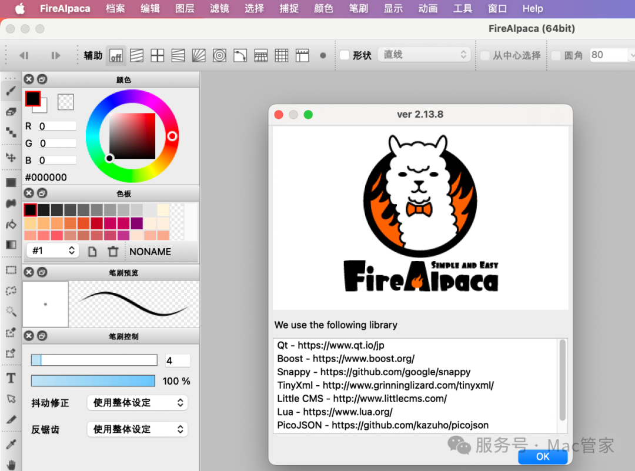The image size is (635, 471).
Task: Click the G value input field
Action: click(57, 143)
